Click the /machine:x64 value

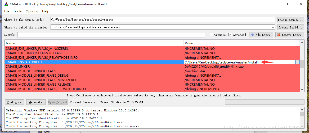click(195, 71)
